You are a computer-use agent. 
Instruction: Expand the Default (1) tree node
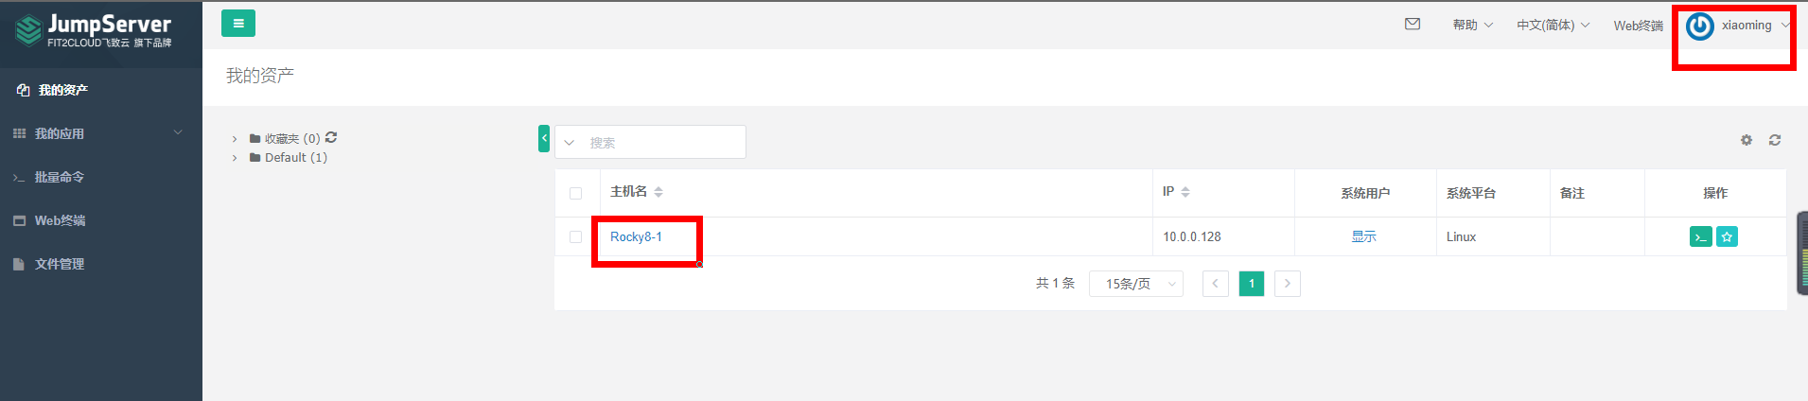coord(235,158)
